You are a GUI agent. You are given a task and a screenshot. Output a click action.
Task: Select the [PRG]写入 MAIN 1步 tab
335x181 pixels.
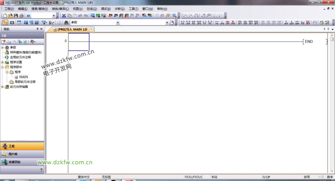[72, 29]
